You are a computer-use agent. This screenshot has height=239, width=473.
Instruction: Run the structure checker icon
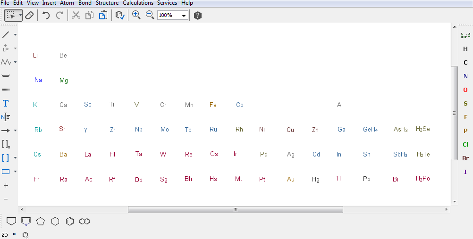(x=120, y=16)
